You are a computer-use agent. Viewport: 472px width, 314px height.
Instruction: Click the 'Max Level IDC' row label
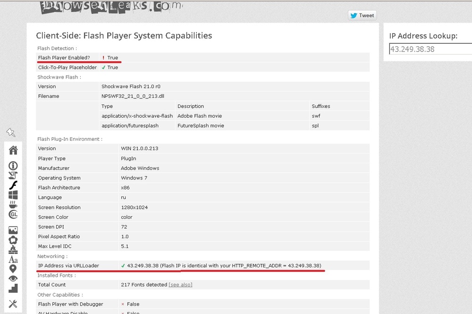(55, 246)
